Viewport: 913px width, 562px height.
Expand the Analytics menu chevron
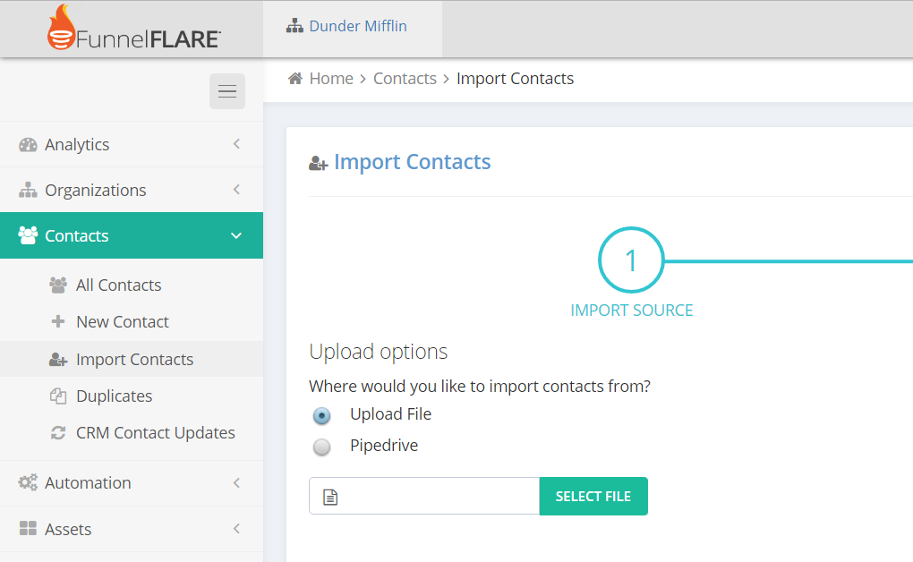[236, 144]
